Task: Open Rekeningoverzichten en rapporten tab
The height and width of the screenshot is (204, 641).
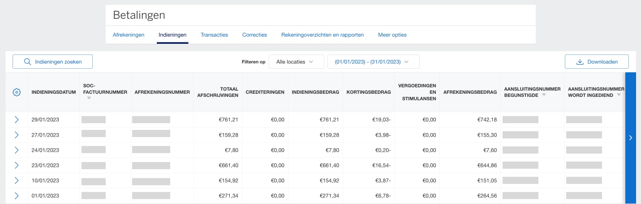Action: [x=323, y=35]
